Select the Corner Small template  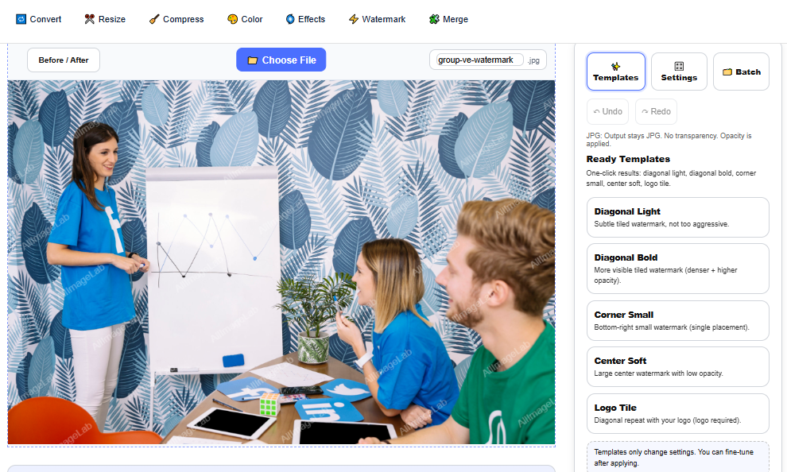point(677,320)
